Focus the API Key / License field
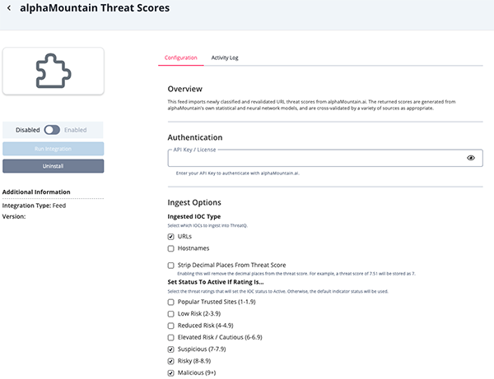This screenshot has width=494, height=379. (x=313, y=158)
